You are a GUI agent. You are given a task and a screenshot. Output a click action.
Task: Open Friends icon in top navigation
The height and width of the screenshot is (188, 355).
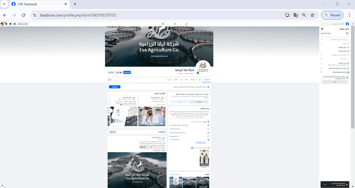point(175,24)
